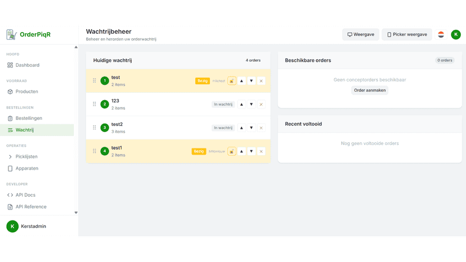
Task: Click the 3 items label
Action: click(118, 132)
